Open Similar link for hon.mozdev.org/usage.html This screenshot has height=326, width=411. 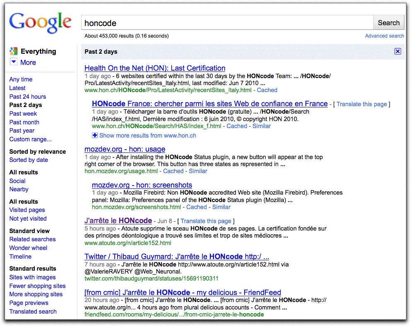(x=198, y=171)
